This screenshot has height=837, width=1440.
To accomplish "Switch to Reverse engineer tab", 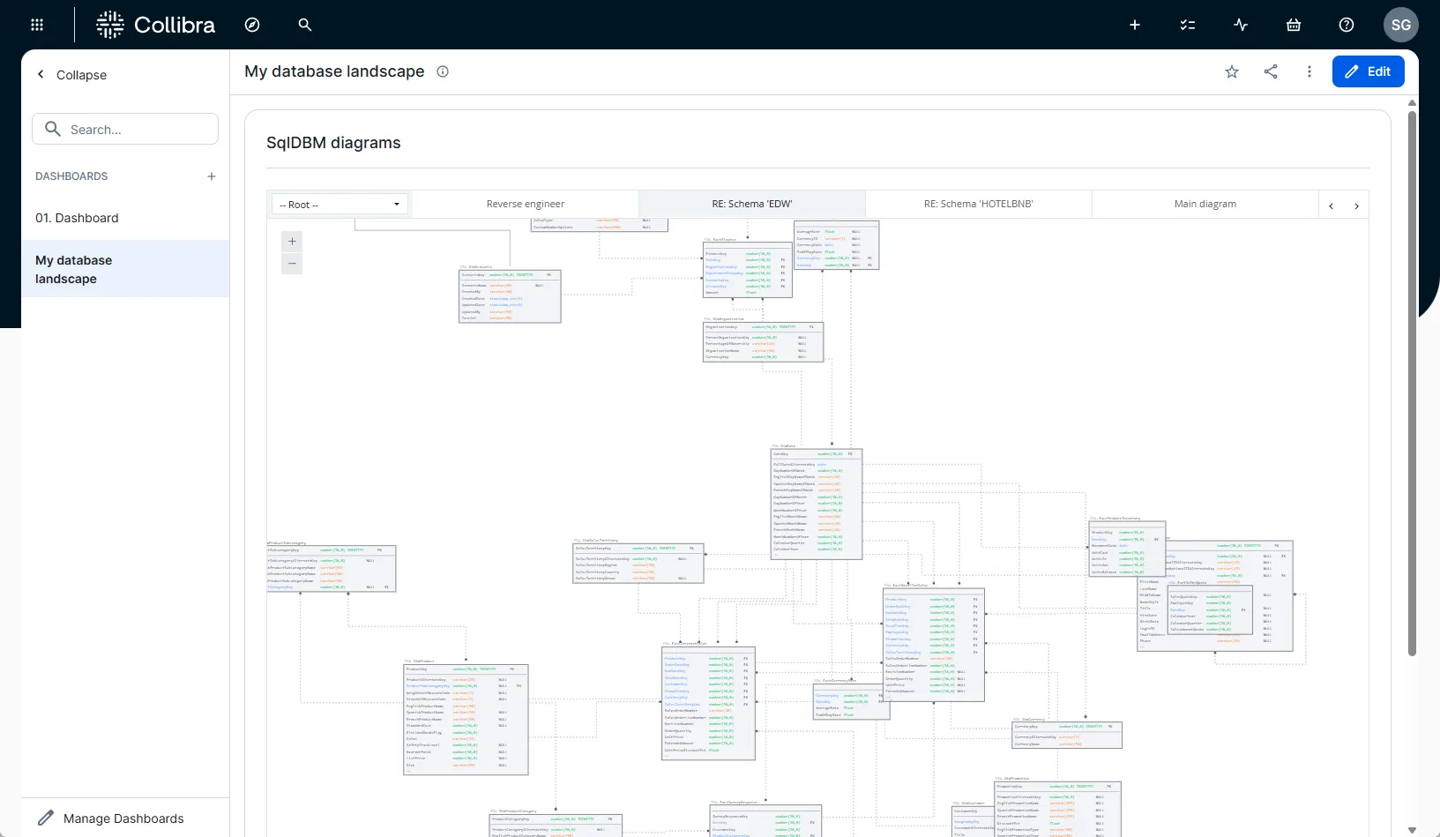I will (526, 205).
